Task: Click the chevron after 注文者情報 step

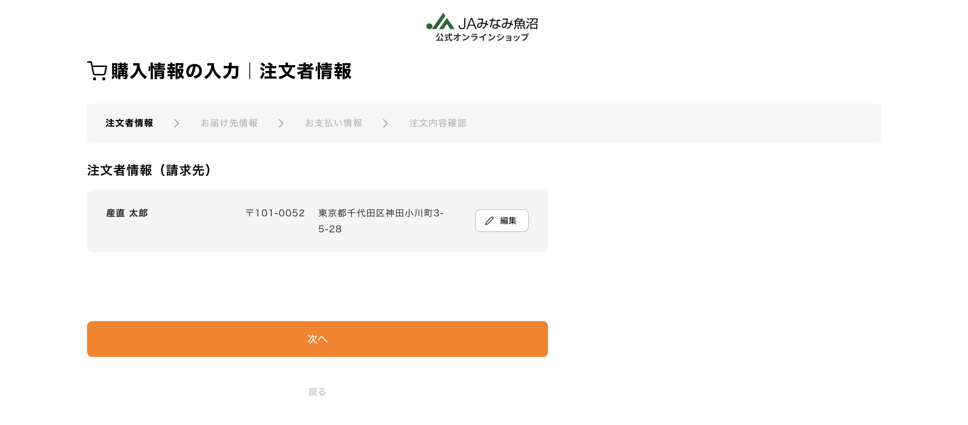Action: pyautogui.click(x=177, y=123)
